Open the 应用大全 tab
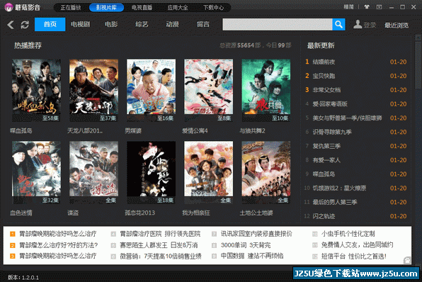 click(x=178, y=8)
